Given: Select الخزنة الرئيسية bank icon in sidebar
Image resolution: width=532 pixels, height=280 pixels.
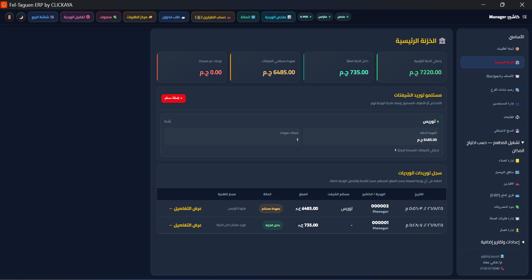Looking at the screenshot, I should coord(517,62).
